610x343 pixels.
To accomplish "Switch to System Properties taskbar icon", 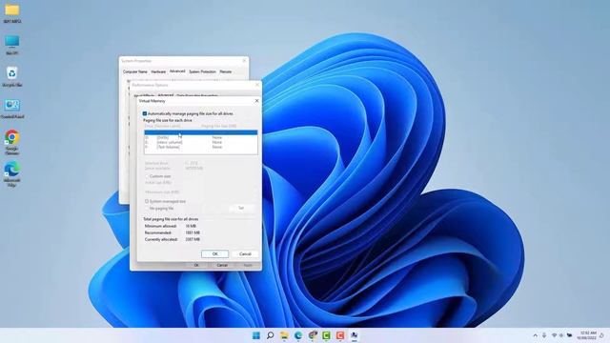I will tap(354, 335).
